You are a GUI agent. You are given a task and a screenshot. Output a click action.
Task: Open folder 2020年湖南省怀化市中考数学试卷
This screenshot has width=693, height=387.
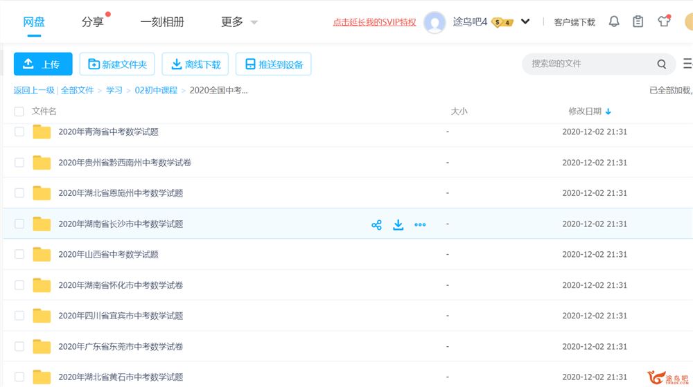121,285
